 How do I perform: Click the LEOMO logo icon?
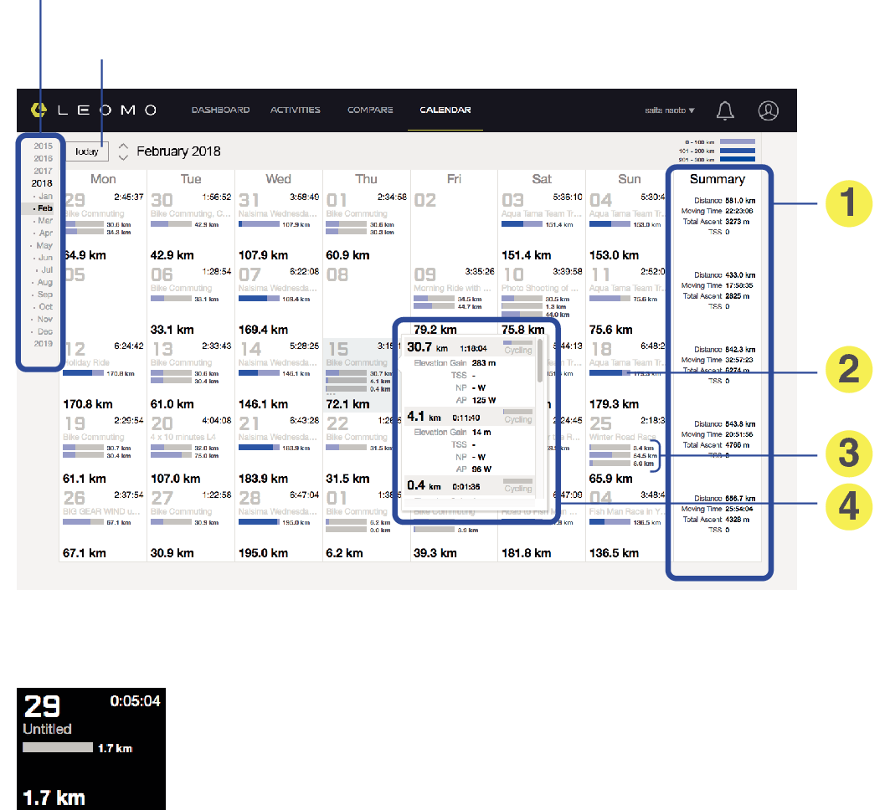38,110
